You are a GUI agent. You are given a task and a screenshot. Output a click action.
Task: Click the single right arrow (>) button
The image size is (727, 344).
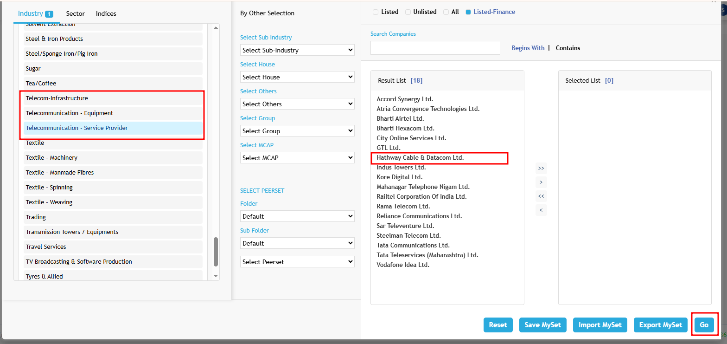pos(541,182)
